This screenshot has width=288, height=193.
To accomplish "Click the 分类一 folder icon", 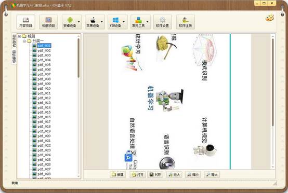I will point(29,41).
